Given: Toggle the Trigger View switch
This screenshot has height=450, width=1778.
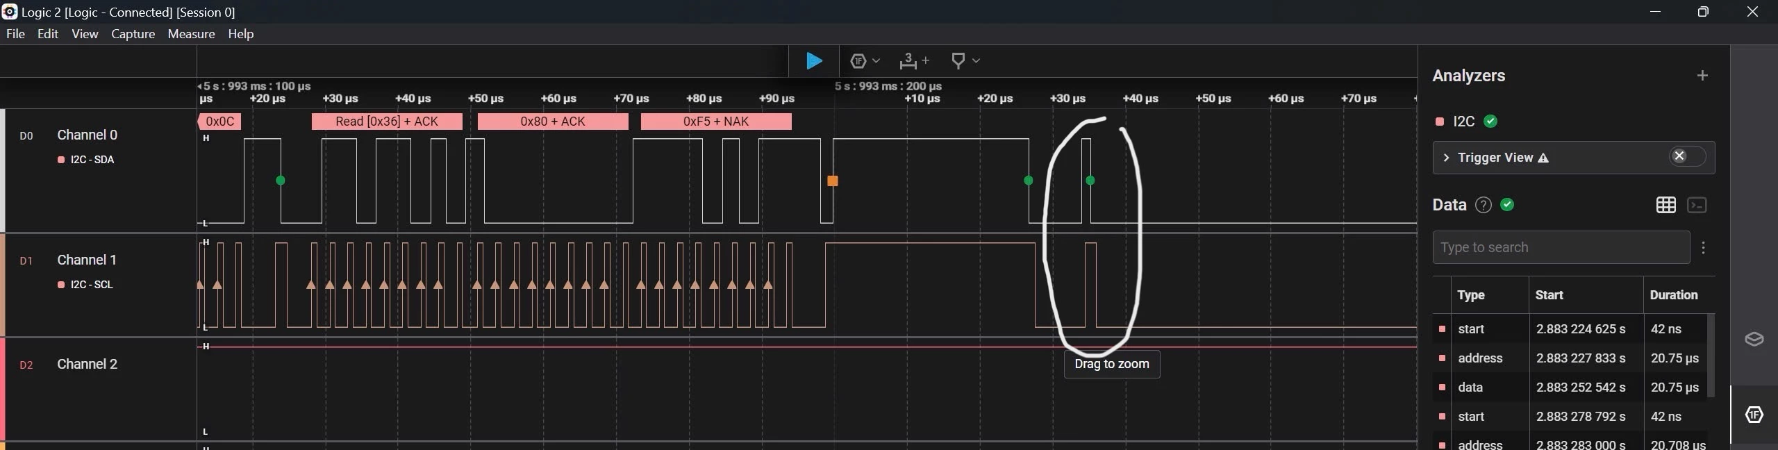Looking at the screenshot, I should 1687,156.
